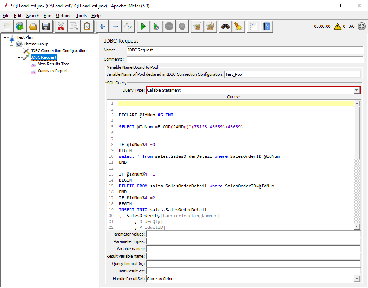Click the Help question mark icon
Viewport: 368px width, 288px height.
coord(266,26)
